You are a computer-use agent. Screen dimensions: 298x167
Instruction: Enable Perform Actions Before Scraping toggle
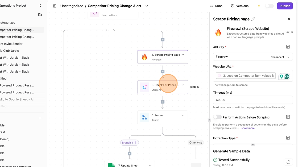[x=217, y=117]
